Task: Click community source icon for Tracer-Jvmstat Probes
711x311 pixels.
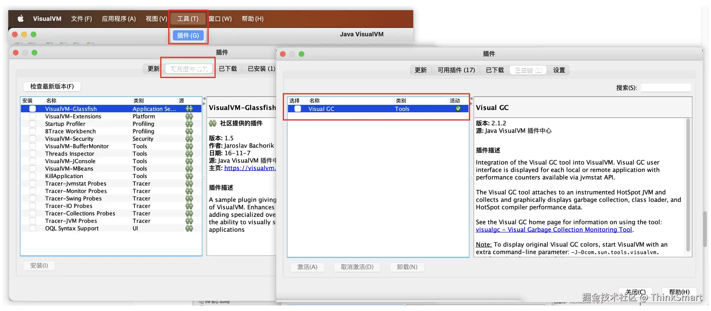Action: point(189,183)
